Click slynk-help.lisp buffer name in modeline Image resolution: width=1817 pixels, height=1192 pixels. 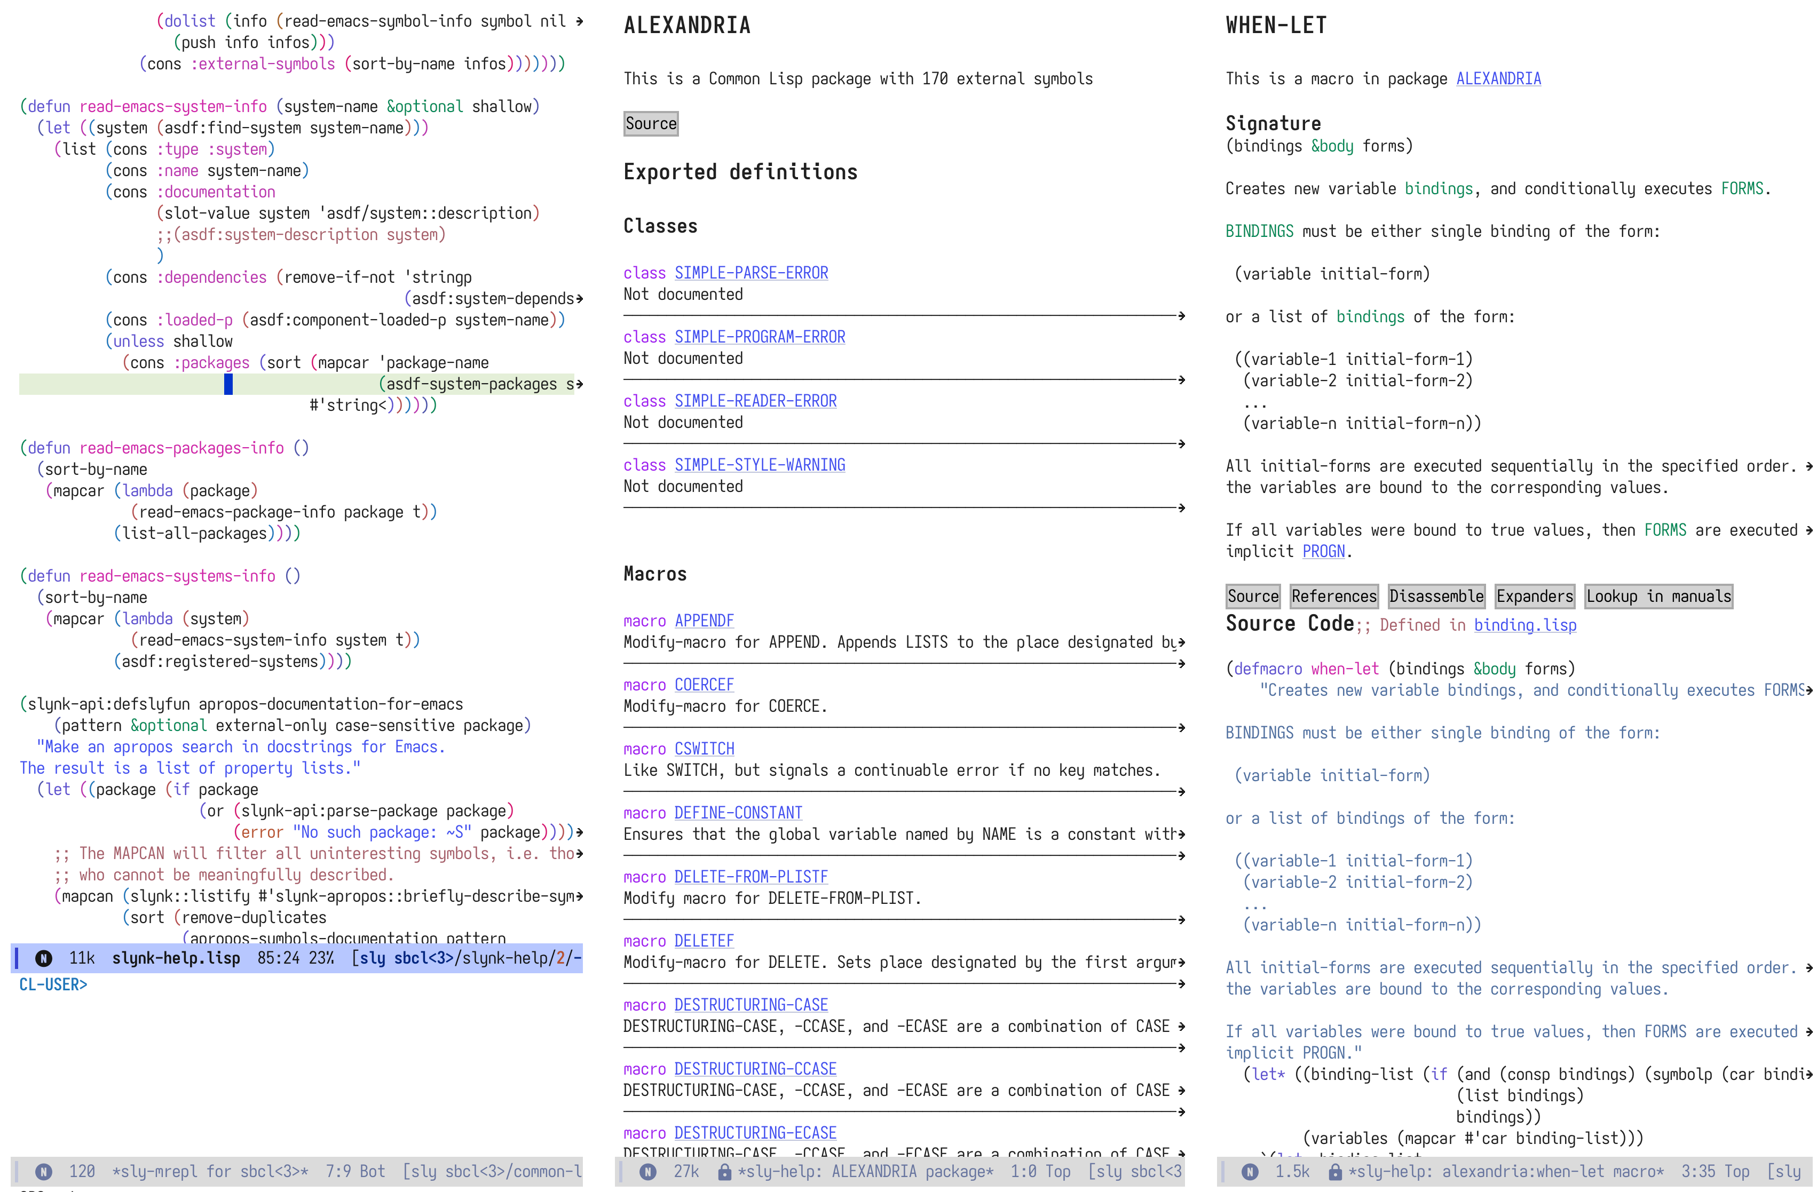point(176,958)
